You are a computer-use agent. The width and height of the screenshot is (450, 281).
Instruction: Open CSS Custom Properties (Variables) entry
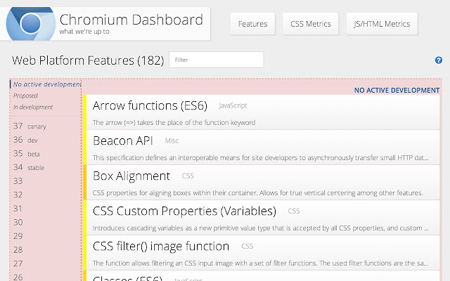(185, 211)
